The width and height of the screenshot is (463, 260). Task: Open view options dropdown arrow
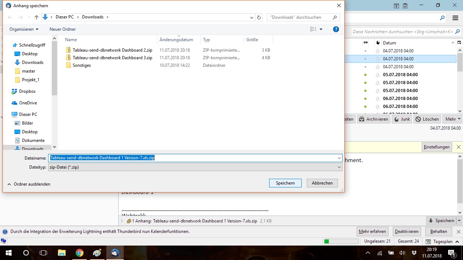[x=321, y=29]
